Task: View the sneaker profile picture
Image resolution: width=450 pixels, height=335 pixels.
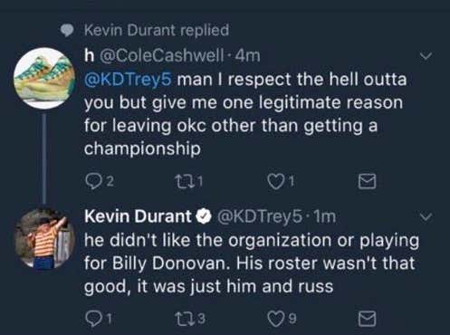Action: [x=44, y=78]
